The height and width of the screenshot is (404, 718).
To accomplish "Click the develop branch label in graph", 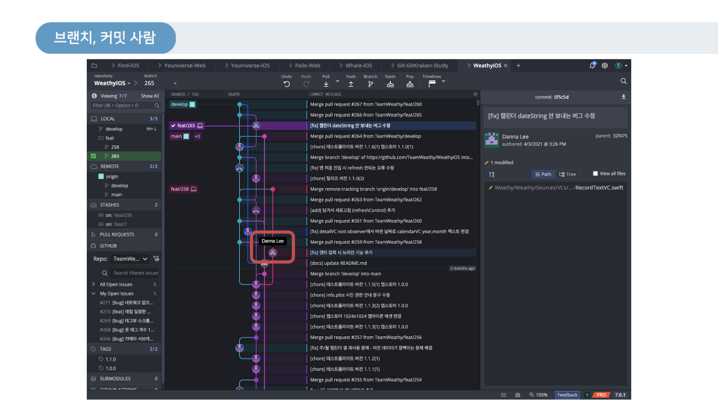I will click(x=183, y=104).
